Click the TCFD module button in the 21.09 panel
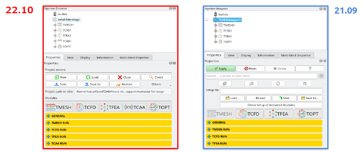The height and width of the screenshot is (152, 363). tap(249, 114)
